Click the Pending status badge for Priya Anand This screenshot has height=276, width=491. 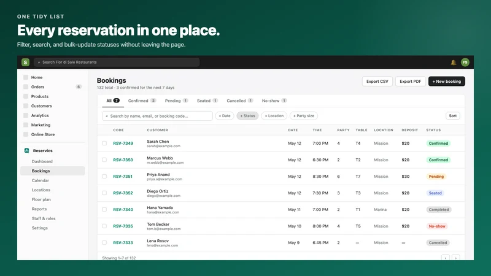click(x=436, y=177)
